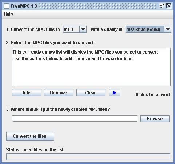Open the Help menu
The width and height of the screenshot is (175, 164).
pyautogui.click(x=8, y=14)
